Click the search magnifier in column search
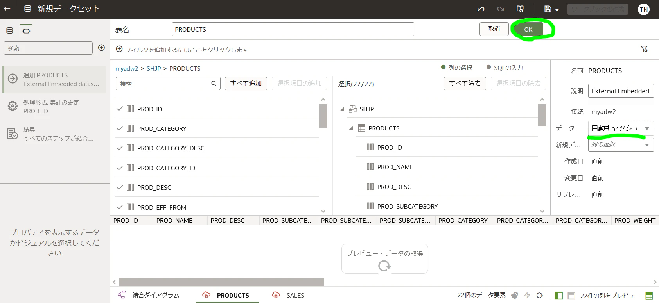 (x=214, y=83)
